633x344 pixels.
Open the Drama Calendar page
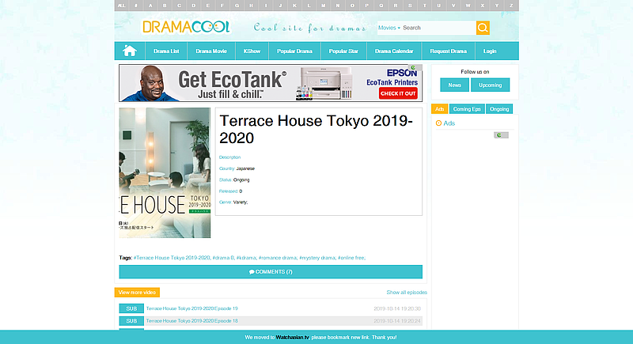click(394, 51)
